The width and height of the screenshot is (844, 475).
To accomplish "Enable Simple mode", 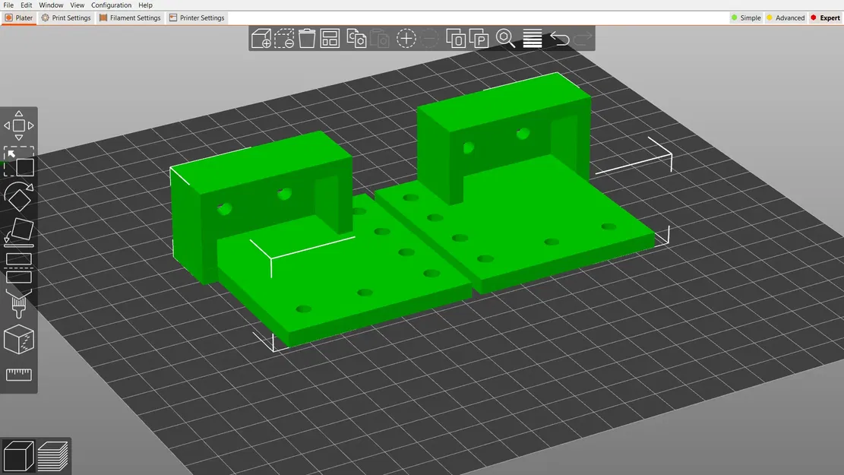I will coord(745,17).
